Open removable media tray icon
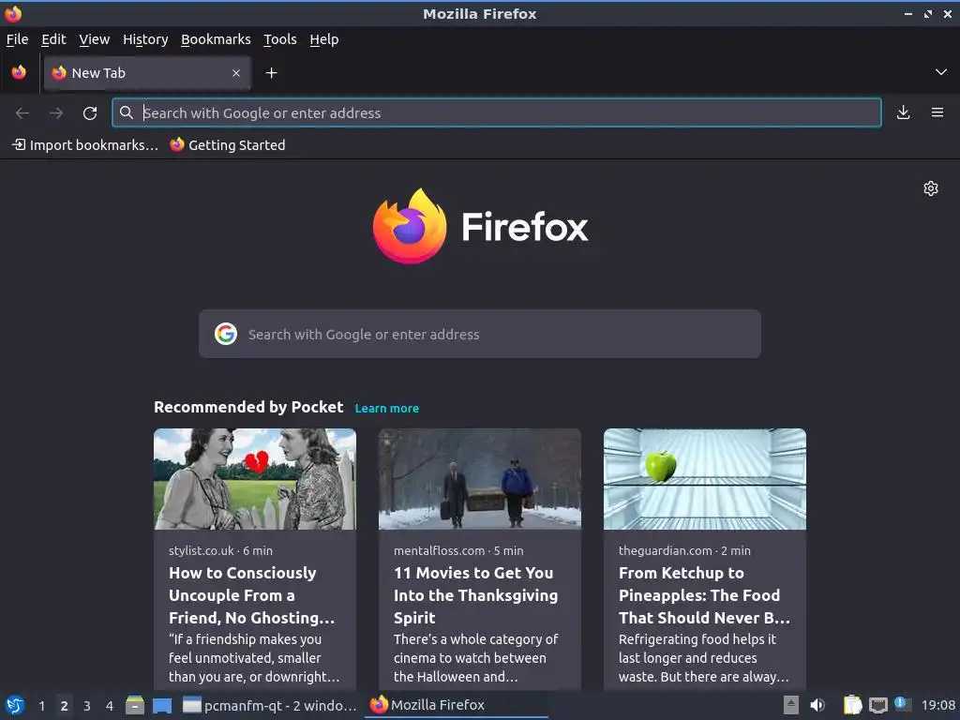The width and height of the screenshot is (960, 720). 791,705
